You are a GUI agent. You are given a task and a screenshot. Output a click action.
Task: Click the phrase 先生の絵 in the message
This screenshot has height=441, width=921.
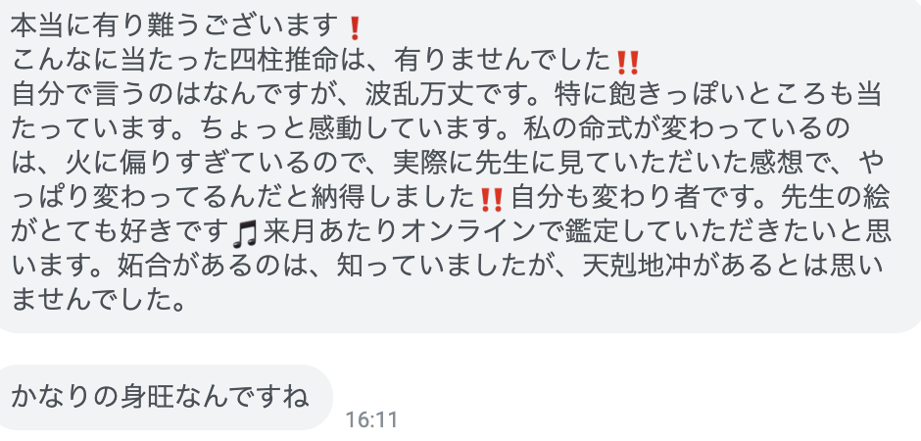click(834, 199)
